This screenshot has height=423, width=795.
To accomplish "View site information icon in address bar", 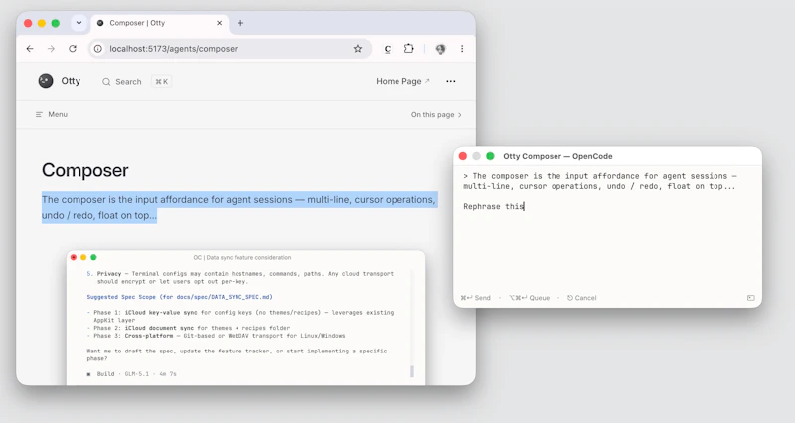I will (x=98, y=49).
